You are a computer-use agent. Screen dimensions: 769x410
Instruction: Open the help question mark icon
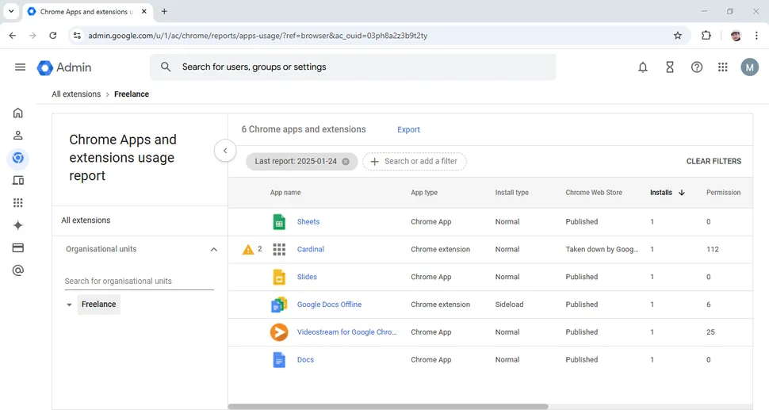coord(696,67)
